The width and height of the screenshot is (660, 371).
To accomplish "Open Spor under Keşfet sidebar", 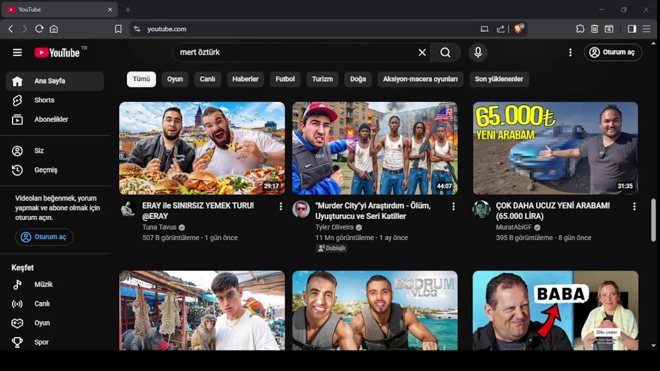I will (55, 342).
